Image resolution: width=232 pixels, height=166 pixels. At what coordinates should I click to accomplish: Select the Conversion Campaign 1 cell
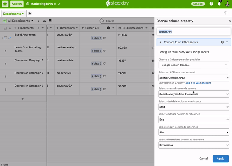pyautogui.click(x=29, y=63)
